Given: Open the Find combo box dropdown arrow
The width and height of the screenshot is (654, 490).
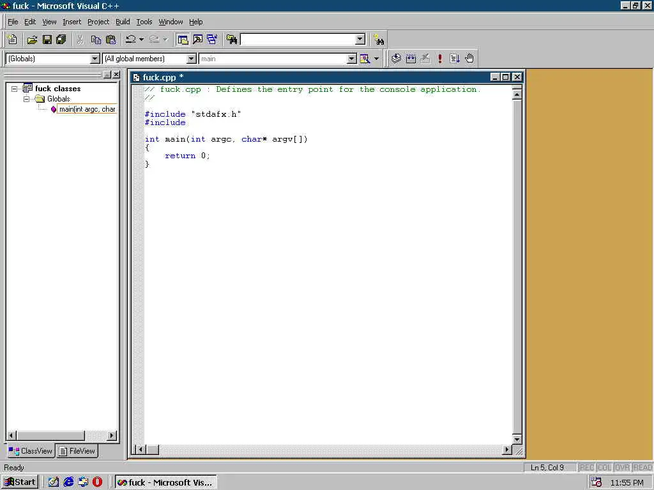Looking at the screenshot, I should [x=360, y=40].
